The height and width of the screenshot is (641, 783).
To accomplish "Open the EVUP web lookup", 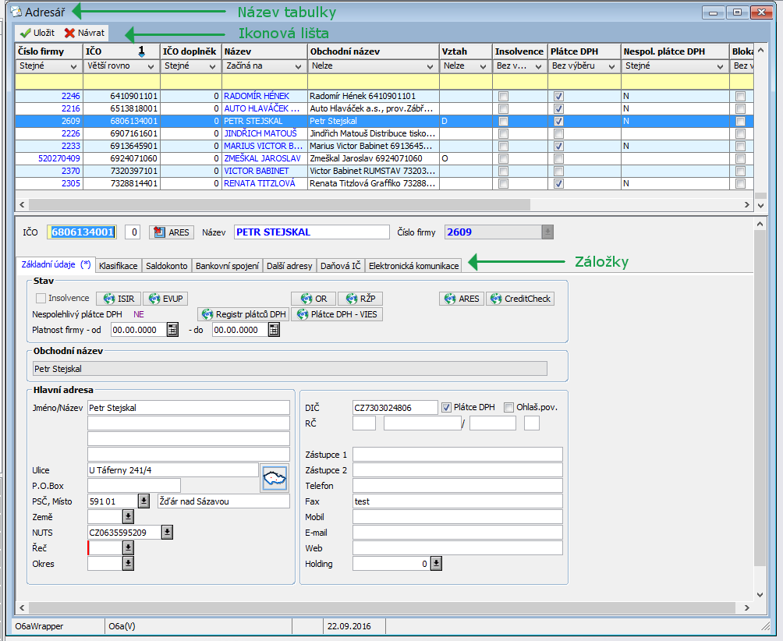I will coord(165,299).
